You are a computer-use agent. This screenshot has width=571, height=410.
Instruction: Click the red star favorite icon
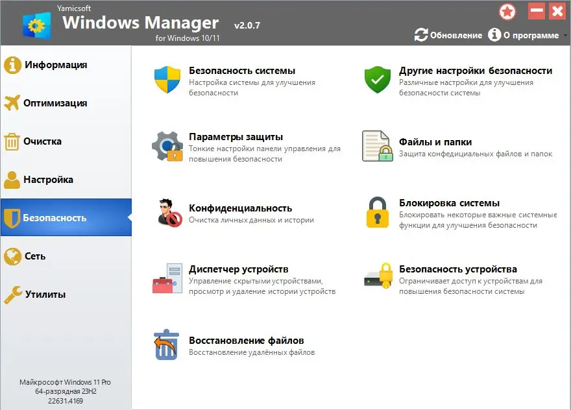(x=508, y=12)
